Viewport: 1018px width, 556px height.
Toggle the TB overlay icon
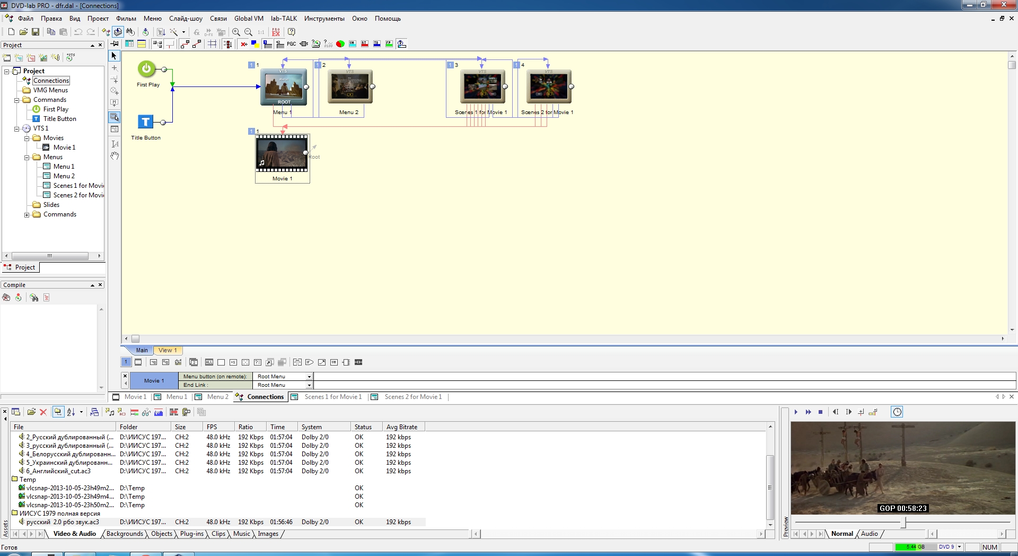(377, 44)
